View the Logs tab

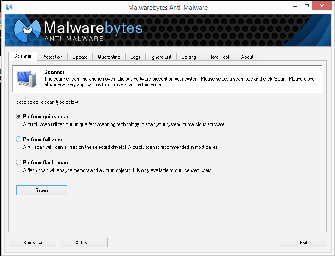coord(135,57)
